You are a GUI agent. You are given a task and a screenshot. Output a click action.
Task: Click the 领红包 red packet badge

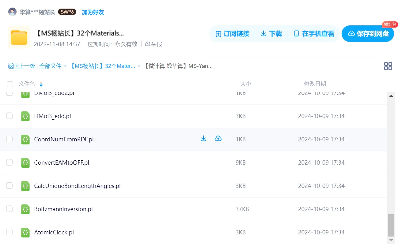(x=390, y=25)
